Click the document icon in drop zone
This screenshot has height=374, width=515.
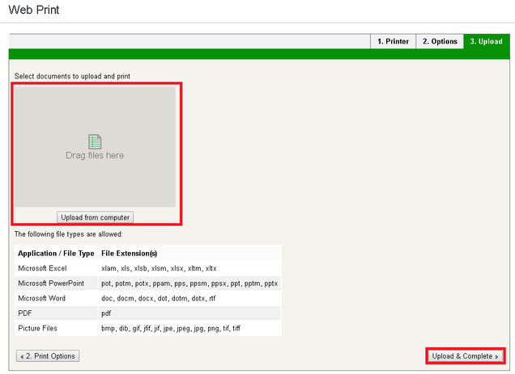pyautogui.click(x=95, y=141)
